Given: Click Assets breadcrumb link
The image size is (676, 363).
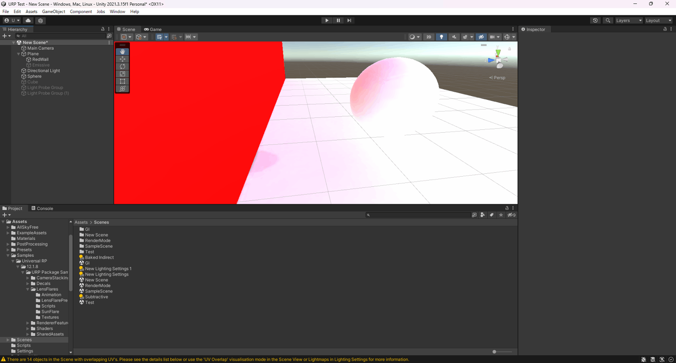Looking at the screenshot, I should (81, 222).
